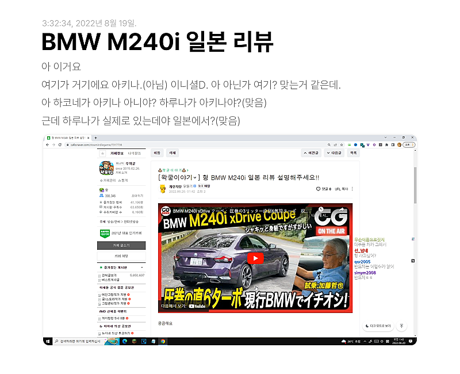Click the Edge icon in the taskbar
Viewport: 460px width, 374px height.
pos(125,341)
